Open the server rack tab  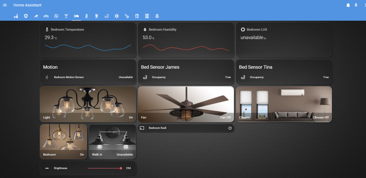click(147, 16)
